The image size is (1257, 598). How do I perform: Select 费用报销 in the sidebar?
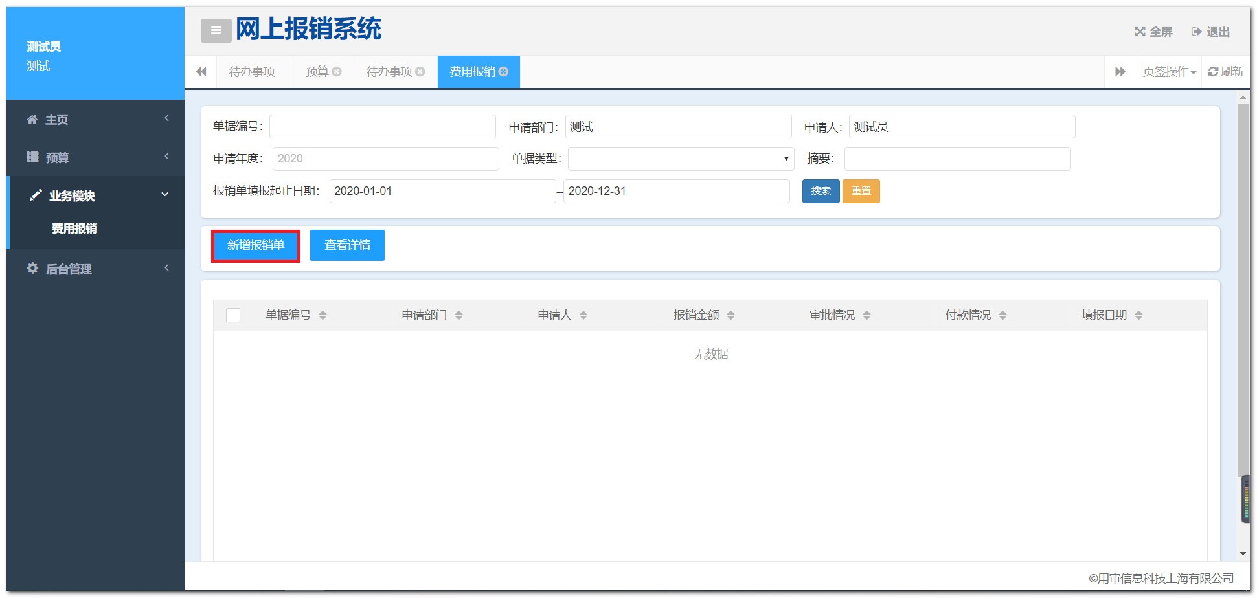tap(74, 228)
